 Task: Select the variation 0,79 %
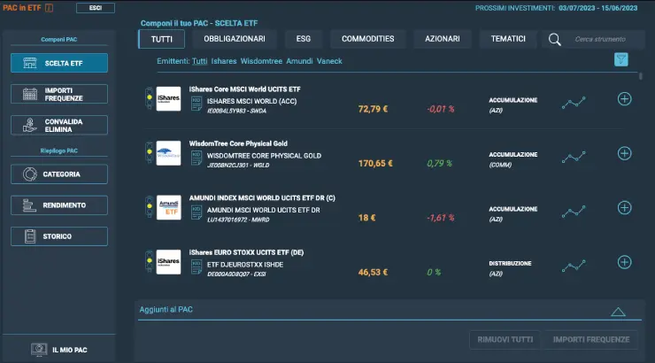[x=439, y=163]
